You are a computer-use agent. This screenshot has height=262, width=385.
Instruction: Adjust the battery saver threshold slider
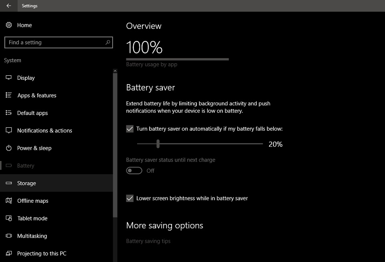pyautogui.click(x=158, y=143)
